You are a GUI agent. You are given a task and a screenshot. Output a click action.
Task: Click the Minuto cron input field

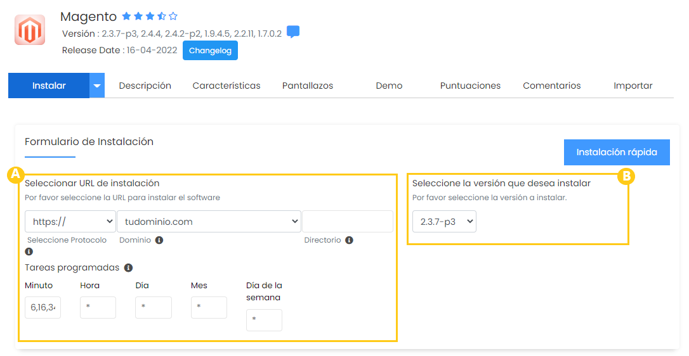click(x=43, y=307)
